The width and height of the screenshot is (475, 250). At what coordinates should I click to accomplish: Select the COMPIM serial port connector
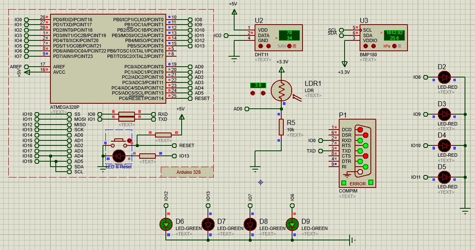click(357, 153)
